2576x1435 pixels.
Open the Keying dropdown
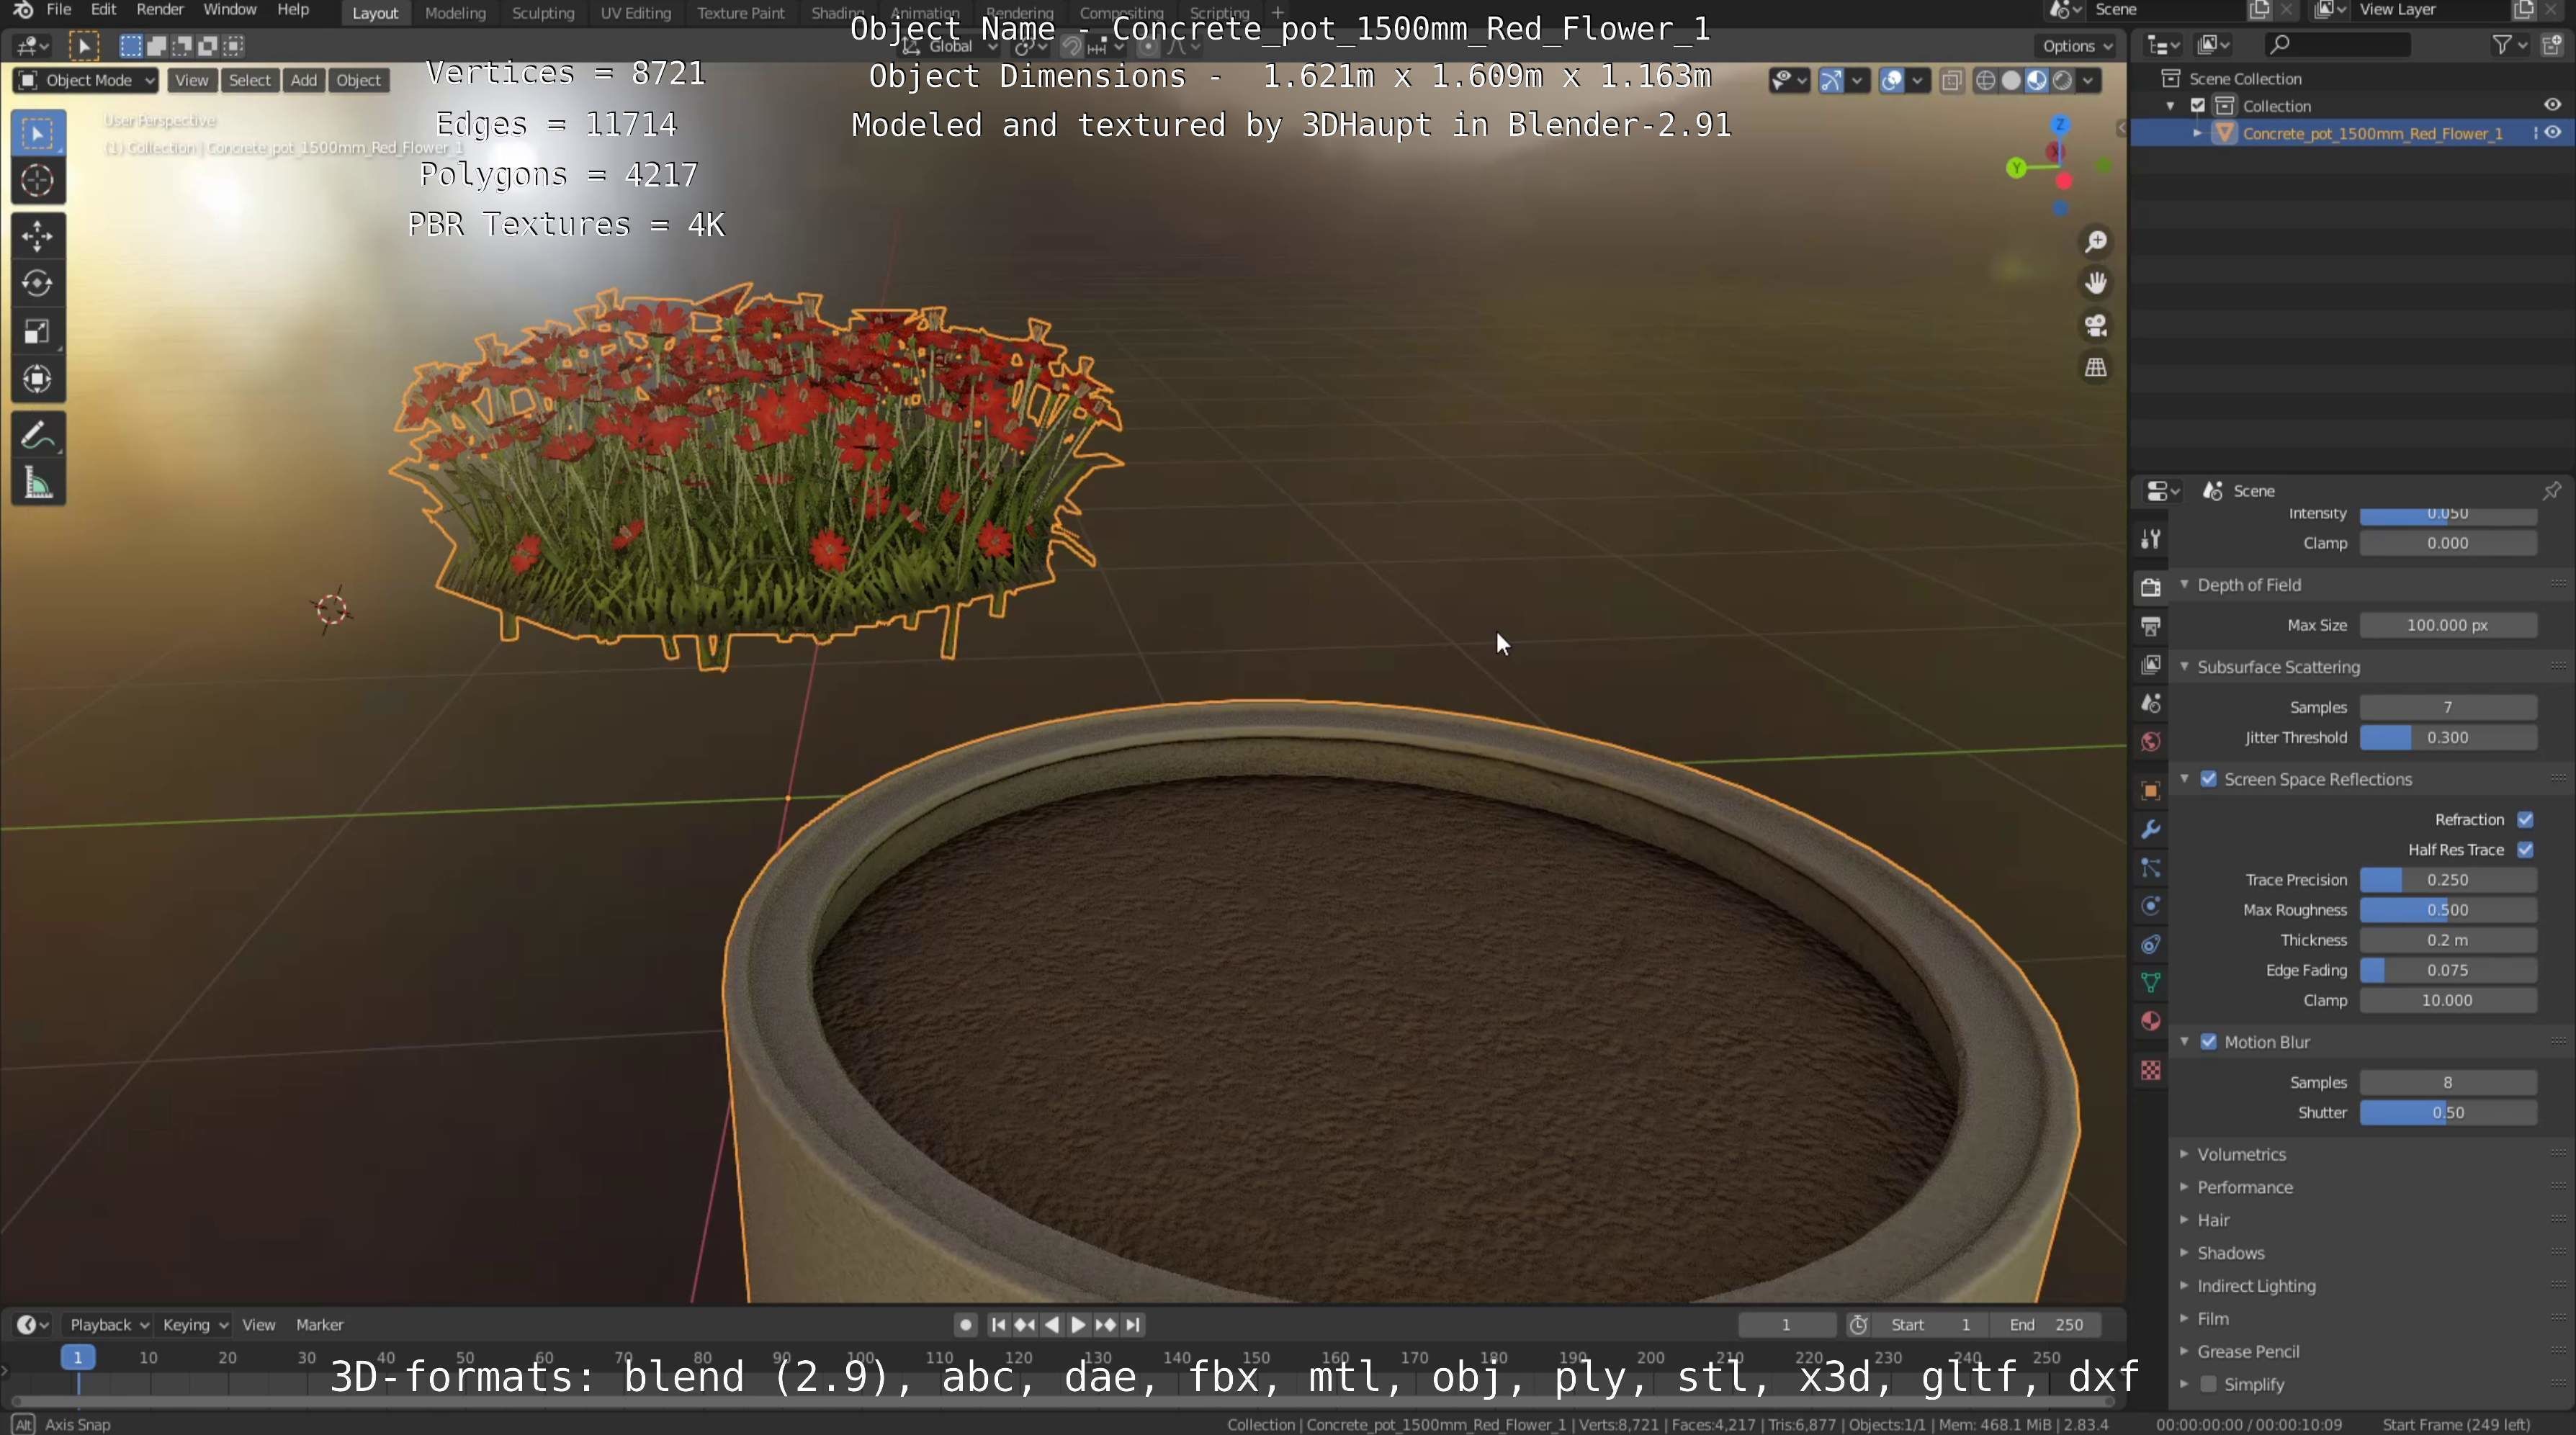(x=195, y=1324)
